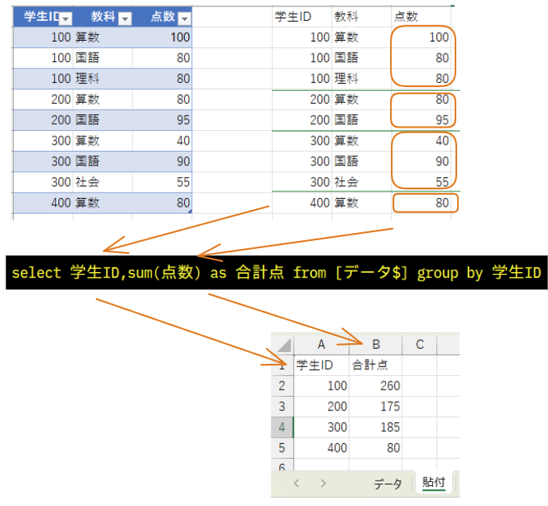The height and width of the screenshot is (506, 548).
Task: Click the circled 95 in plain table
Action: [421, 121]
